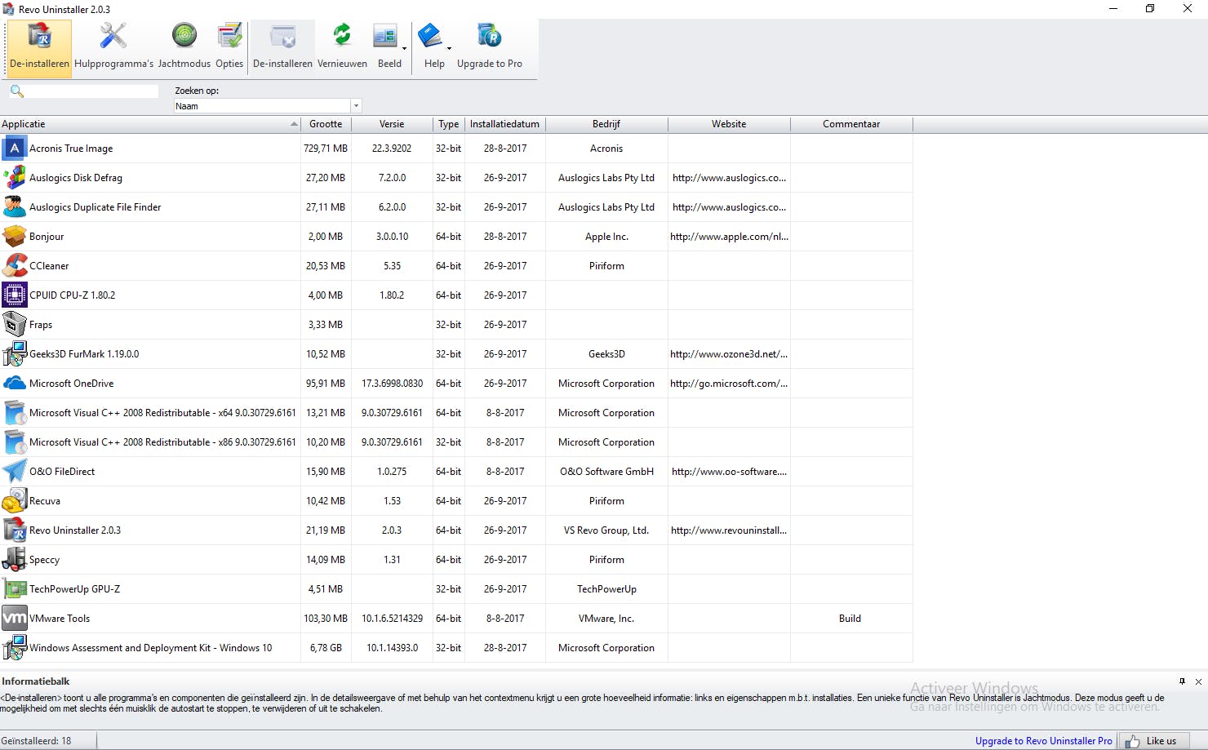Select the Recuva row in list
Viewport: 1208px width, 750px height.
pos(45,501)
